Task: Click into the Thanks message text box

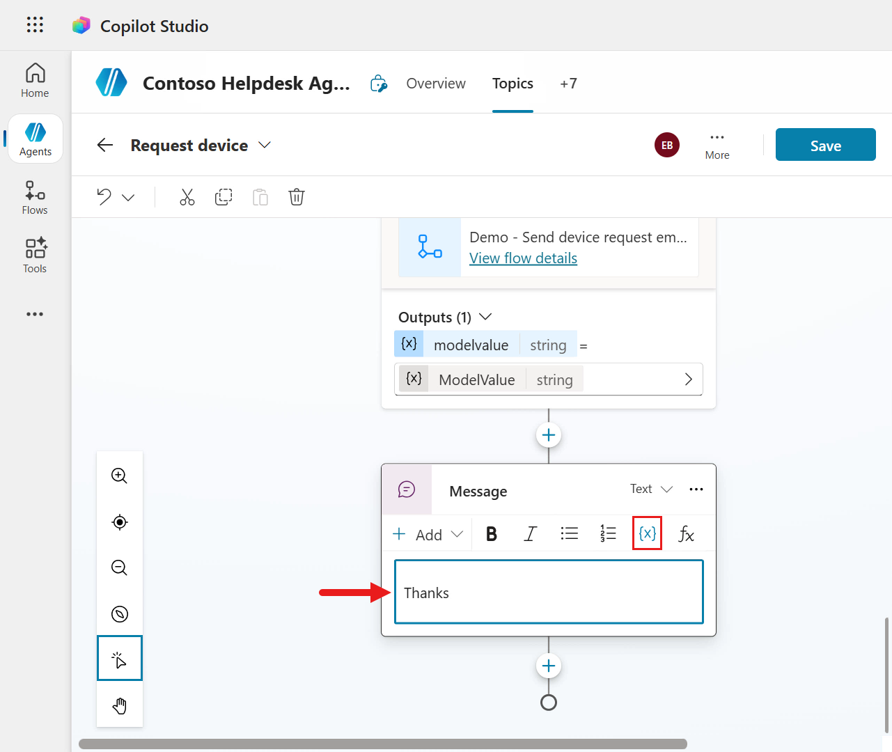Action: 549,592
